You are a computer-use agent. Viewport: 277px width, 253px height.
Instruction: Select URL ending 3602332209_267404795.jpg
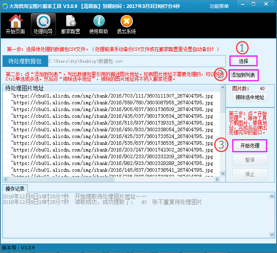(112, 157)
